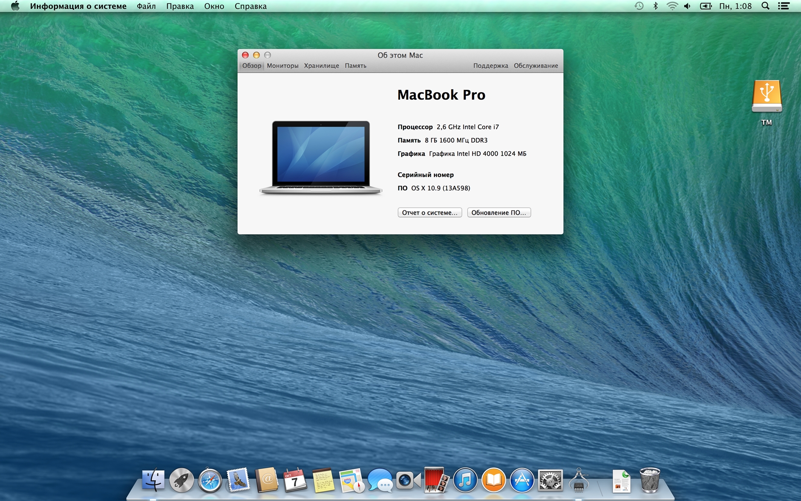Click the Серийный номер label
The width and height of the screenshot is (801, 501).
point(425,175)
